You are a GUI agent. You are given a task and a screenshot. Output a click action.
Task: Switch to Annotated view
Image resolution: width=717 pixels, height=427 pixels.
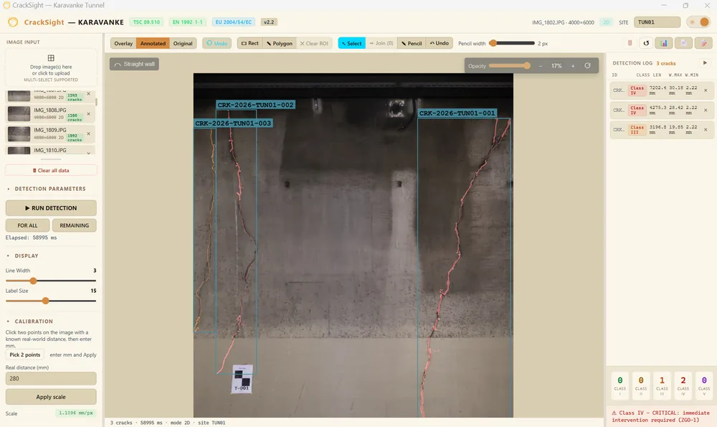click(x=153, y=43)
